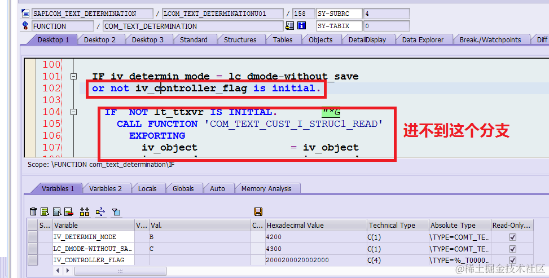Click the orange floppy disk save icon
Screen dimensions: 549x278
click(258, 211)
